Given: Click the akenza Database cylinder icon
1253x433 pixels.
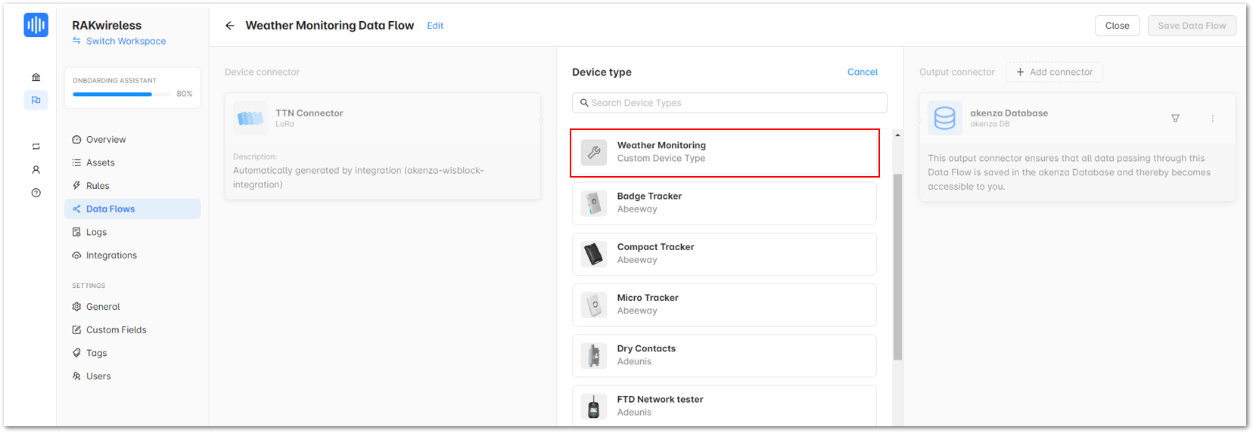Looking at the screenshot, I should [x=944, y=118].
